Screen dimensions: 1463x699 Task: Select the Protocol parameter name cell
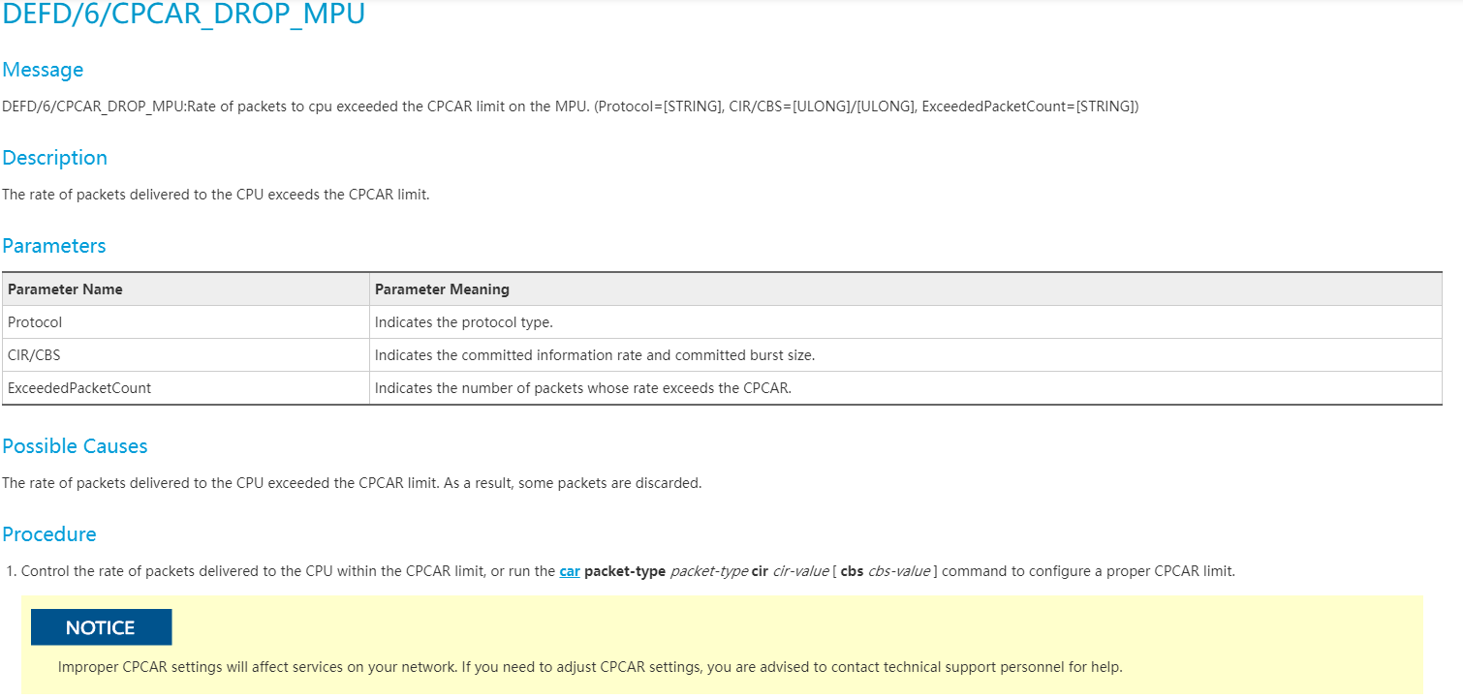click(35, 322)
